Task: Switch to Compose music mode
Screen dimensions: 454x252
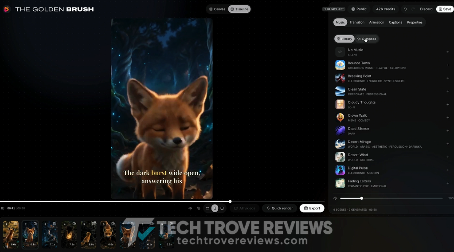Action: [367, 39]
